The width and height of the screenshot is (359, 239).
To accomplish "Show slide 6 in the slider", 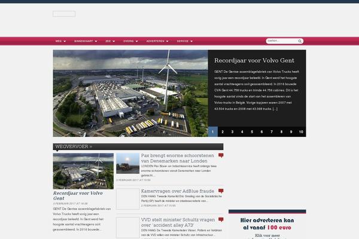I will [261, 131].
